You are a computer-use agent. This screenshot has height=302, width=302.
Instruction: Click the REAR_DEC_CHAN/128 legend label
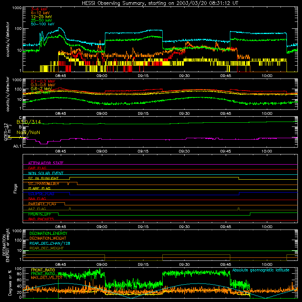click(x=50, y=243)
